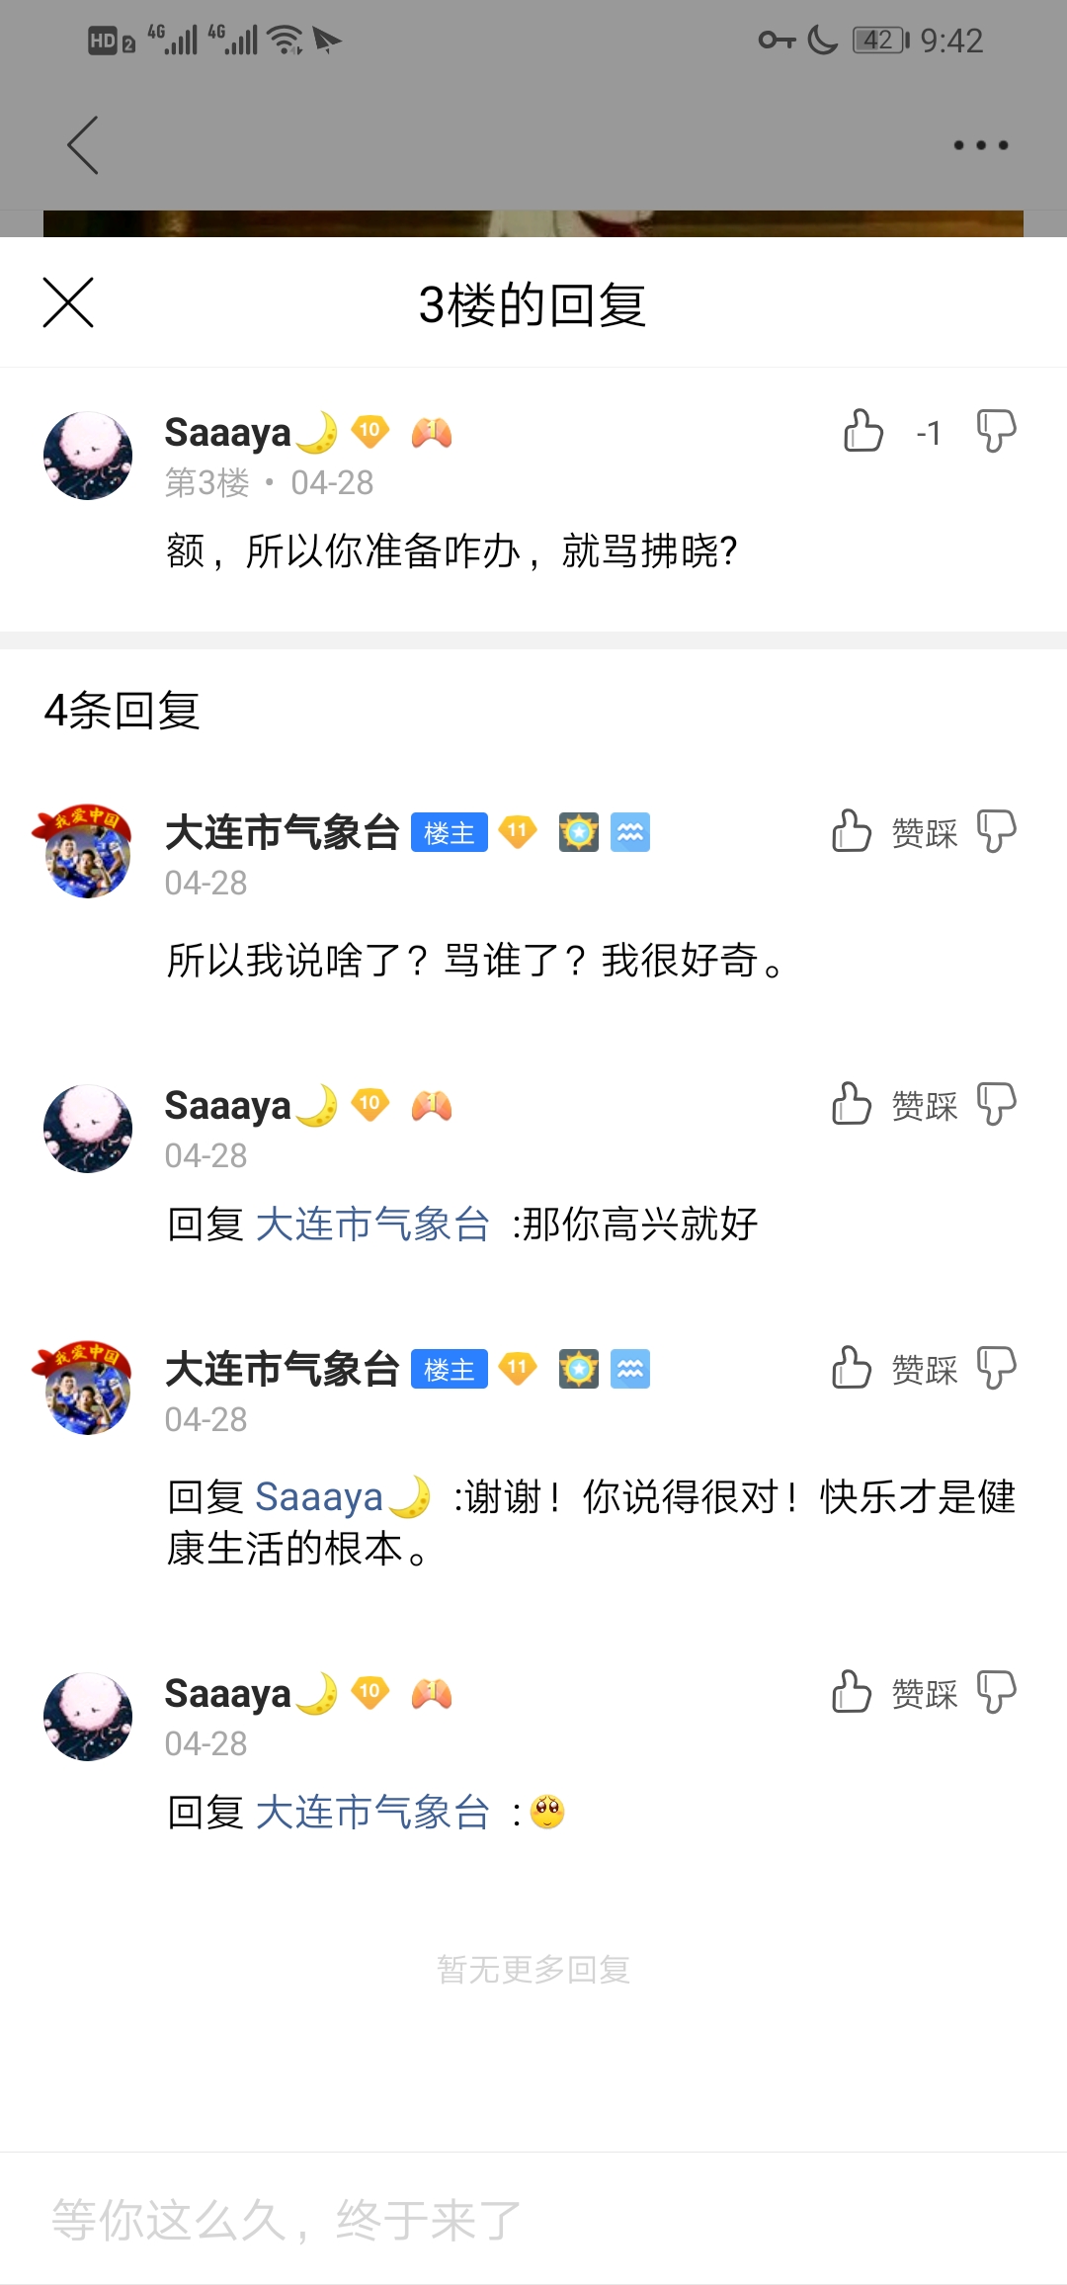Dislike 大连市气象台's first reply

coord(996,831)
